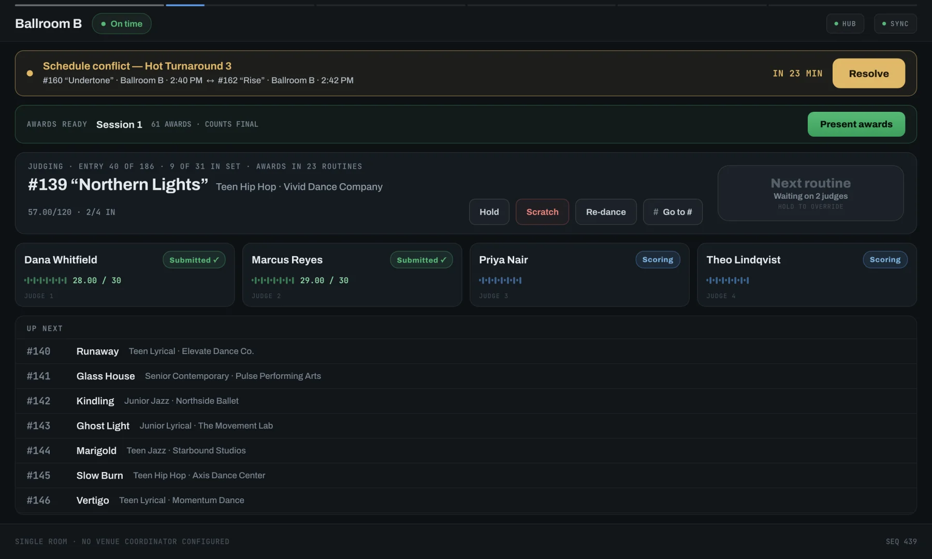Image resolution: width=932 pixels, height=559 pixels.
Task: Select up-next routine #142 Kindling
Action: tap(466, 401)
